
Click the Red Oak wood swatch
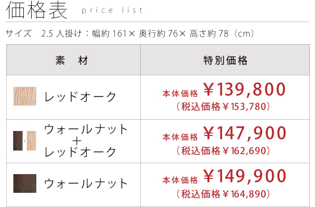click(25, 96)
